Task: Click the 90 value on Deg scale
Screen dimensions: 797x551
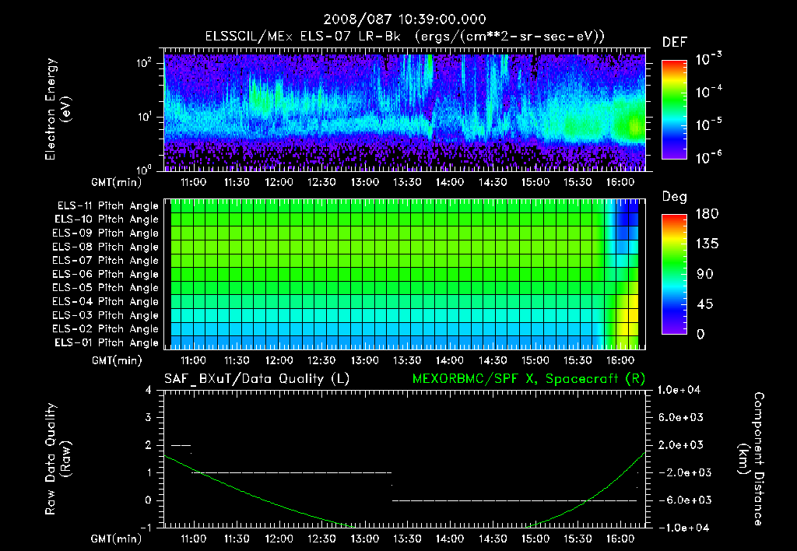Action: pos(705,275)
